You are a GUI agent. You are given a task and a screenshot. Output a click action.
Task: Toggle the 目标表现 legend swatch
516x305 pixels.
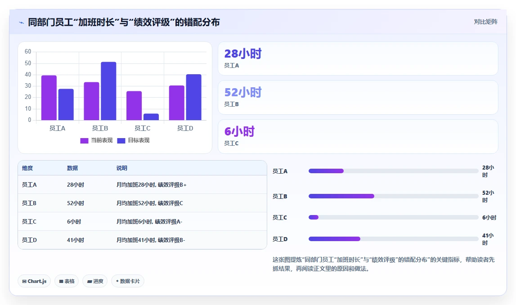coord(121,140)
